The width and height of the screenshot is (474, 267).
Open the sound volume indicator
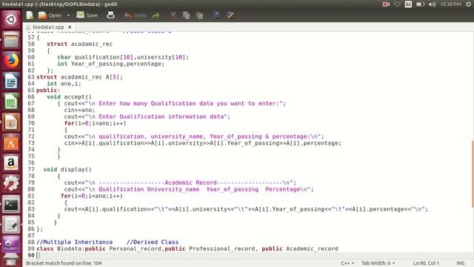pos(433,4)
